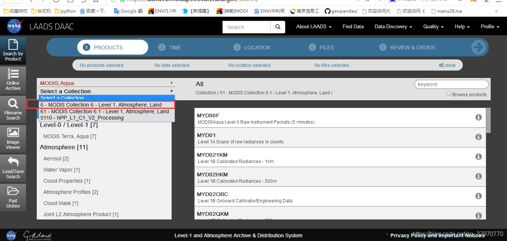
Task: Click the NASA logo in header
Action: (x=15, y=27)
